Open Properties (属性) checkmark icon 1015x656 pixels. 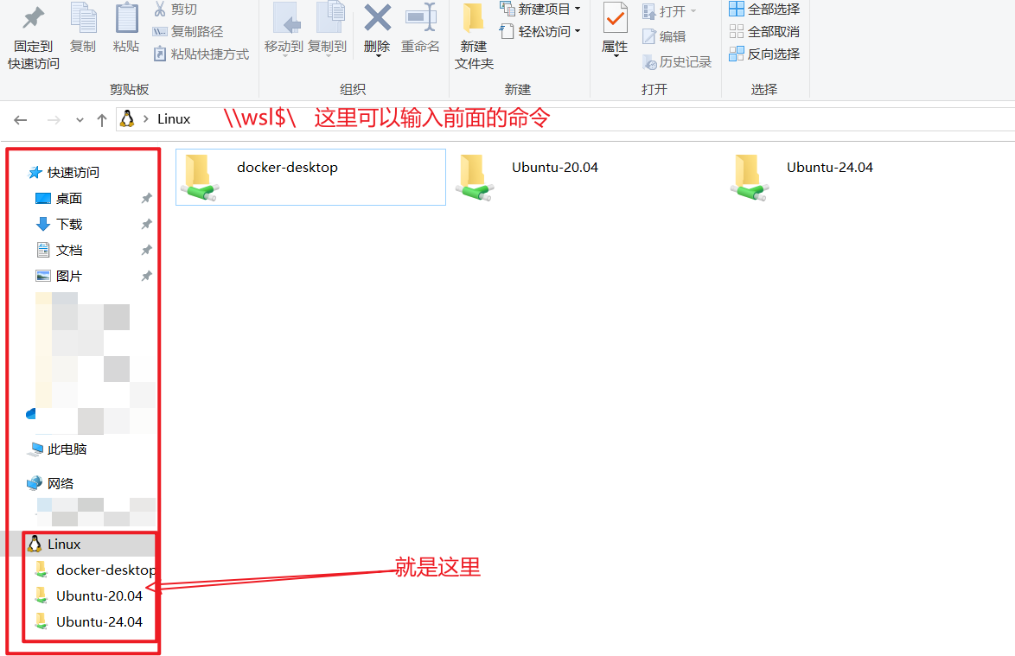pyautogui.click(x=615, y=18)
